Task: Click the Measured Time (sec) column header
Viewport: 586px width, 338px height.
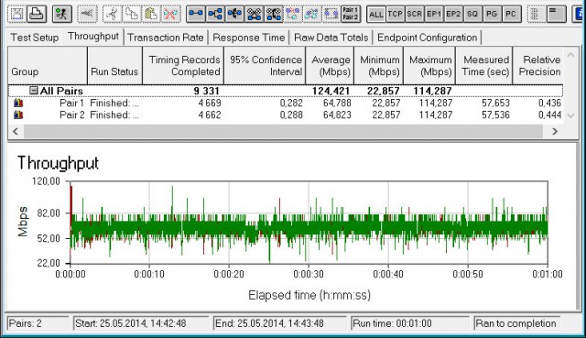Action: (x=484, y=65)
